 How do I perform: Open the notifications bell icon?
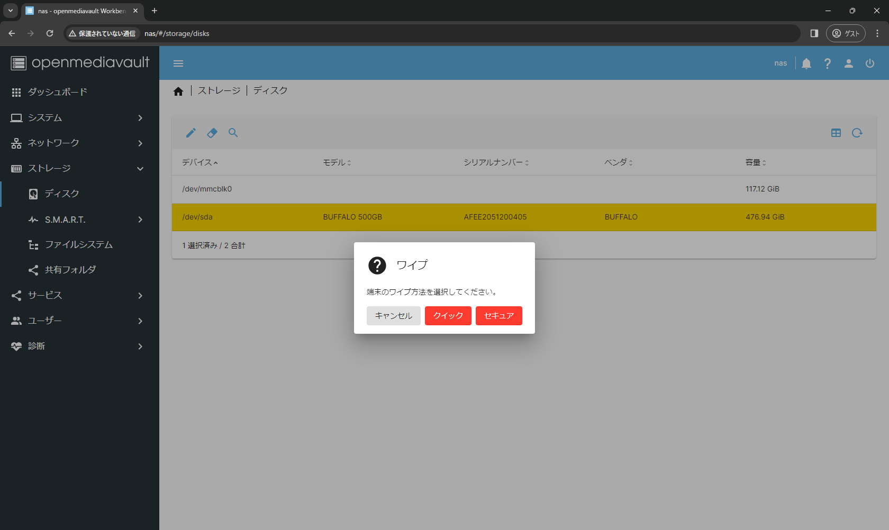tap(806, 63)
